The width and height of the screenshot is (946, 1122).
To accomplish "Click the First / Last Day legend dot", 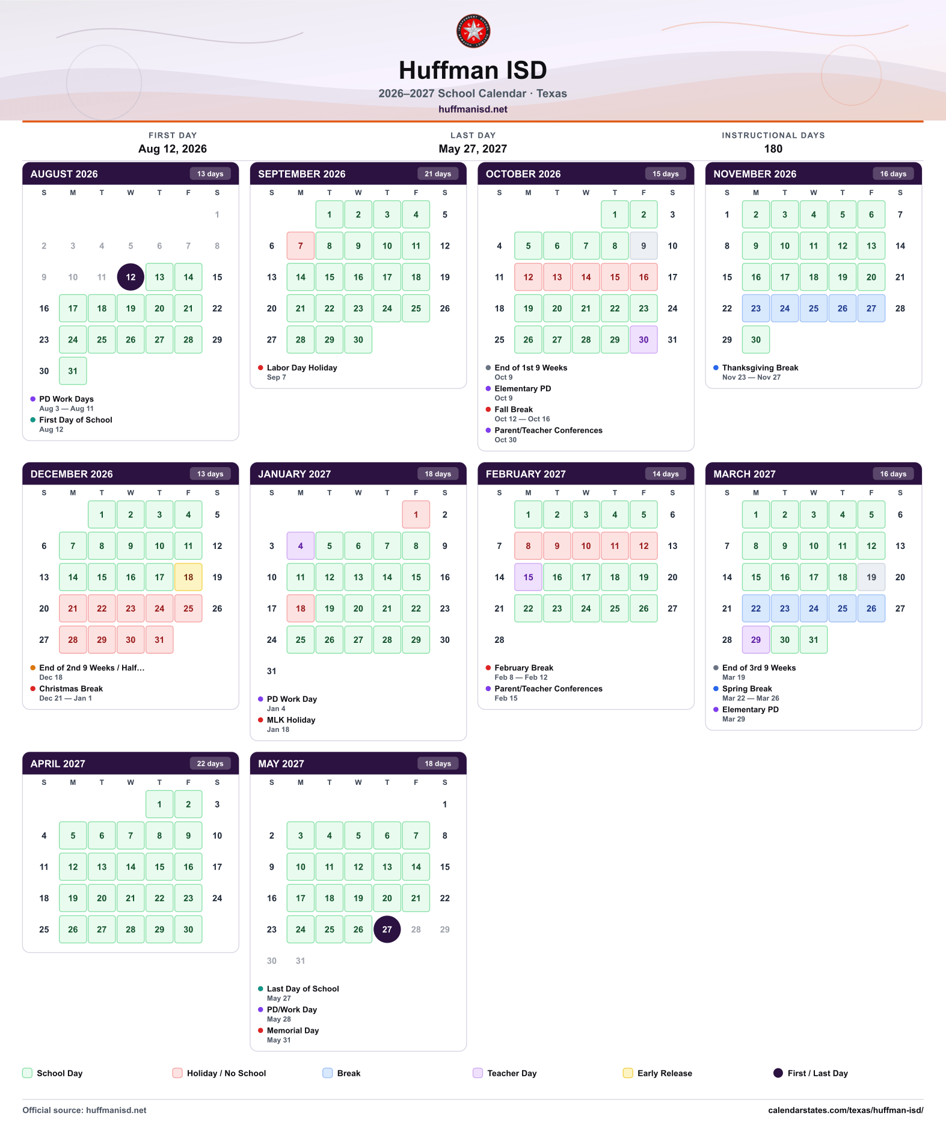I will [778, 1073].
